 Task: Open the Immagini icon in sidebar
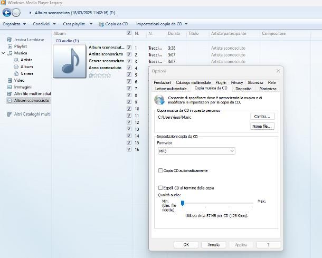click(x=10, y=87)
